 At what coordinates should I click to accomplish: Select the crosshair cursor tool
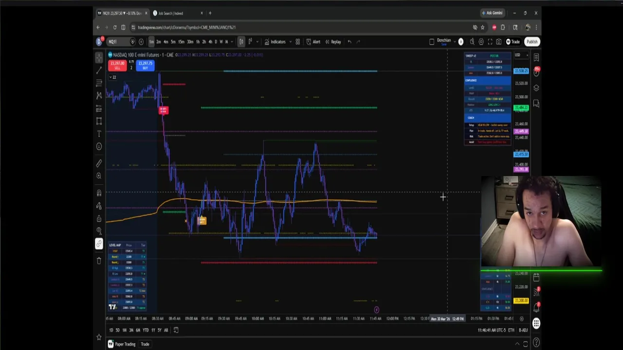pyautogui.click(x=99, y=57)
